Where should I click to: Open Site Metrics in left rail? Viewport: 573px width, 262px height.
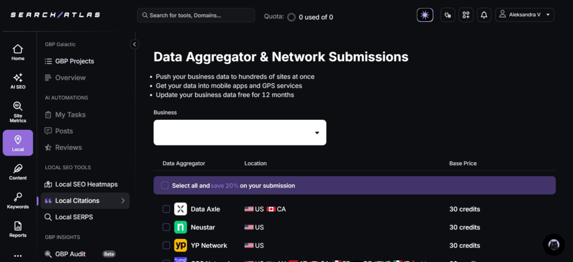[x=17, y=112]
